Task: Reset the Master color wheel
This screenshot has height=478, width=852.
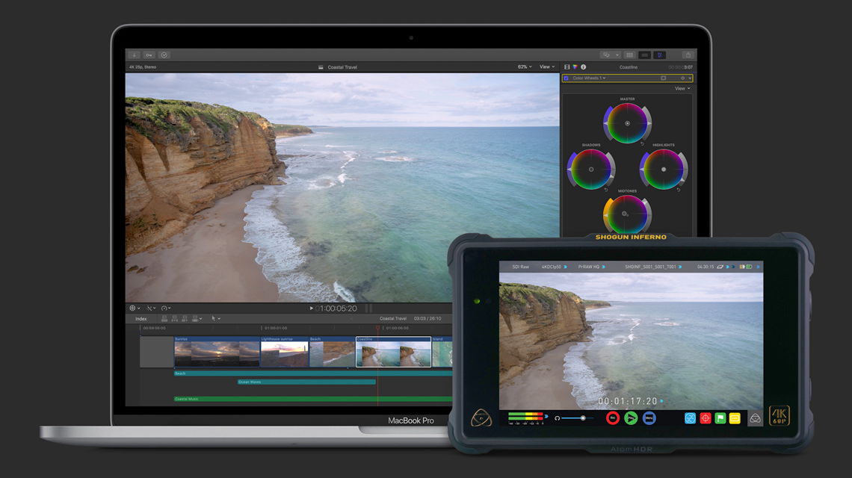Action: 642,144
